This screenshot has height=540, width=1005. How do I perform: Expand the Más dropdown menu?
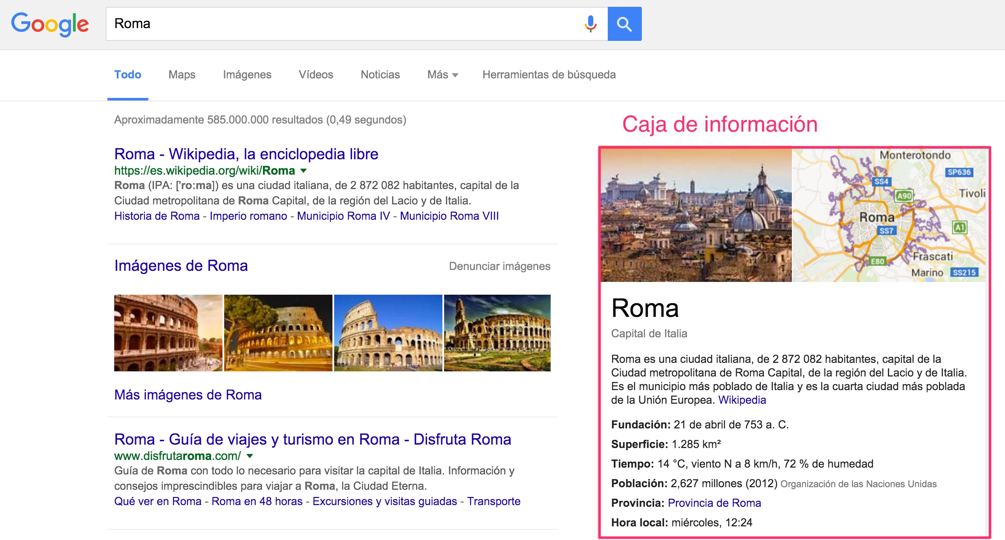click(x=442, y=75)
